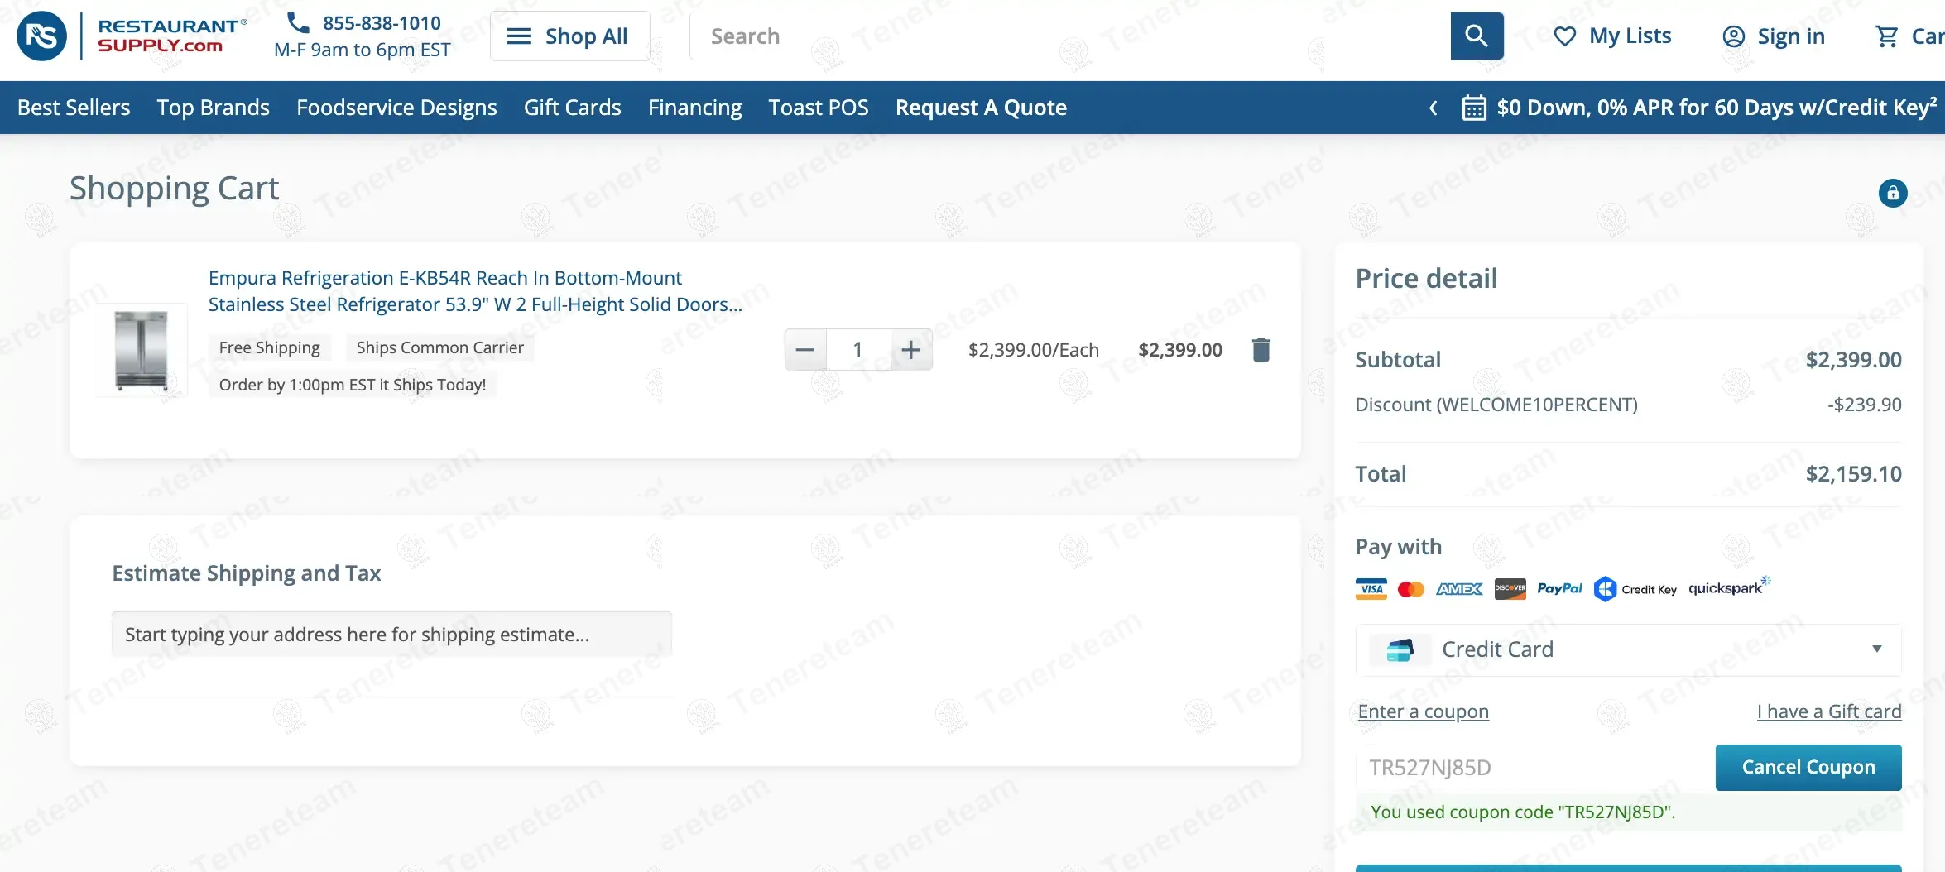Open the shopping cart icon
The image size is (1945, 872).
[1887, 36]
